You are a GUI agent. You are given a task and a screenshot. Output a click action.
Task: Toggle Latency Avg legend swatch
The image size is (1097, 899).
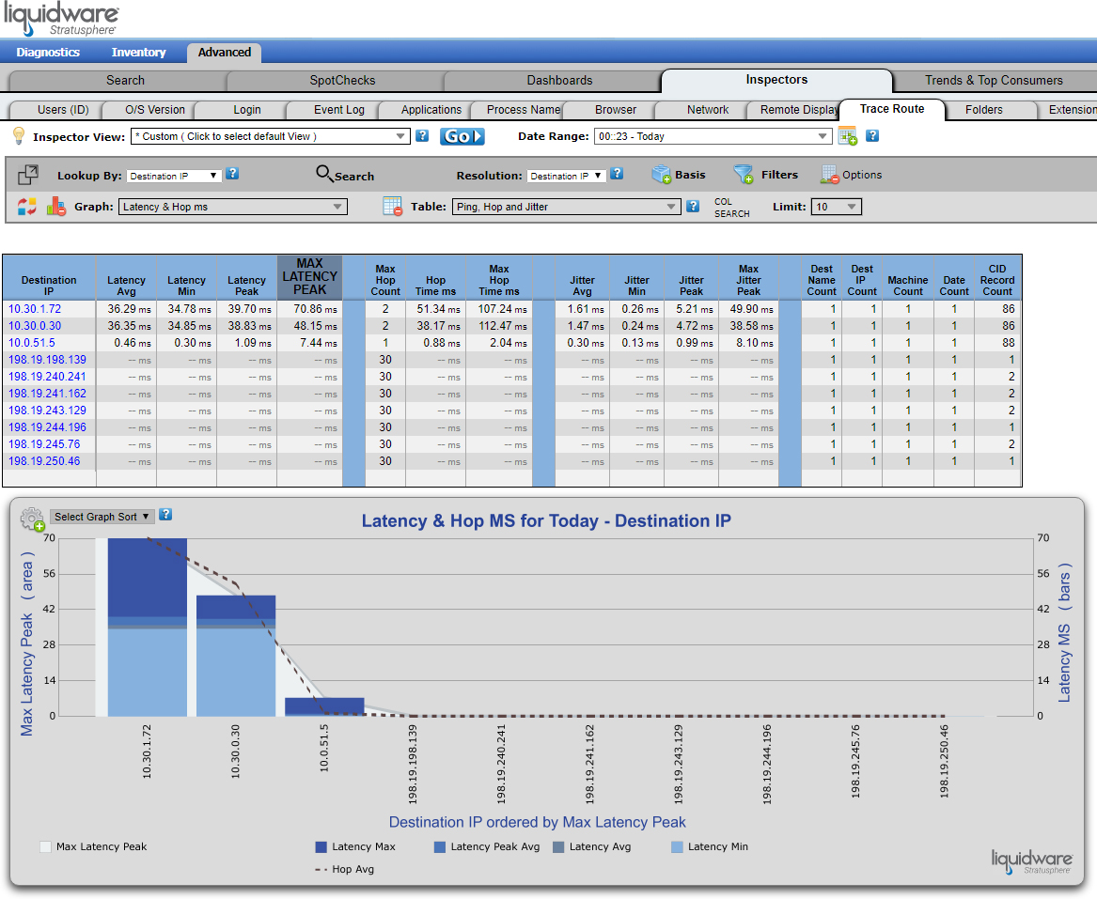click(x=558, y=847)
